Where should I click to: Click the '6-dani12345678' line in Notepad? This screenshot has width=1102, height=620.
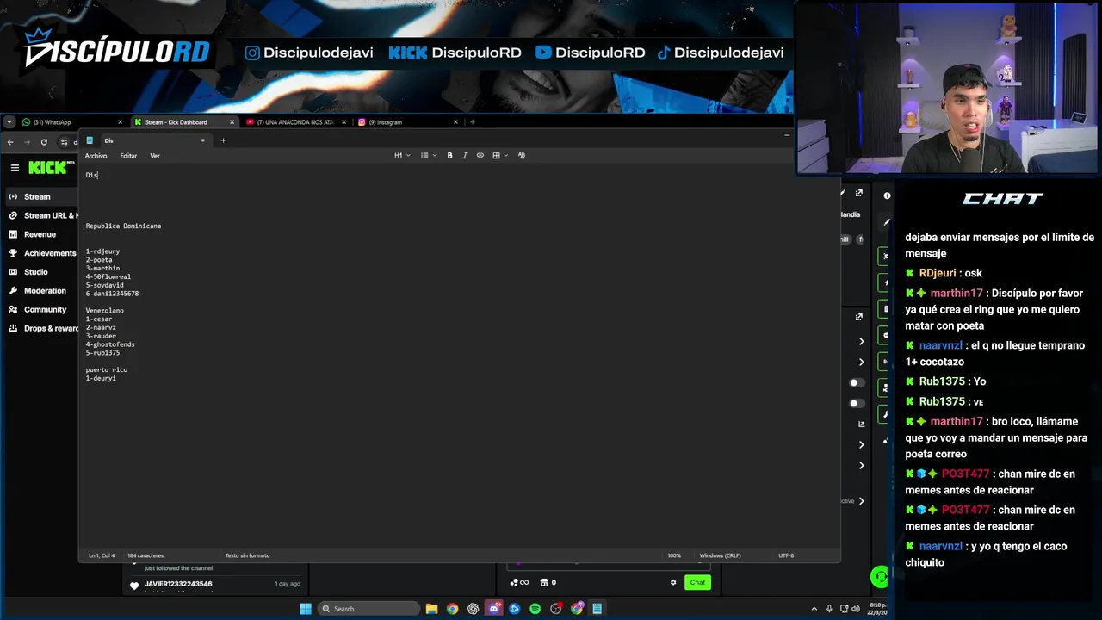tap(112, 294)
